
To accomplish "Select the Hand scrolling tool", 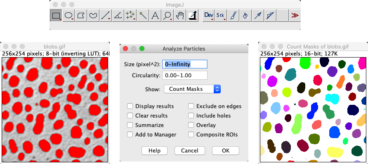I will click(180, 16).
